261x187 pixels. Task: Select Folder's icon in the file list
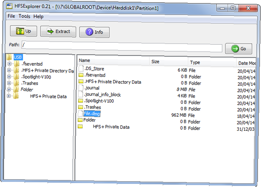coord(80,120)
